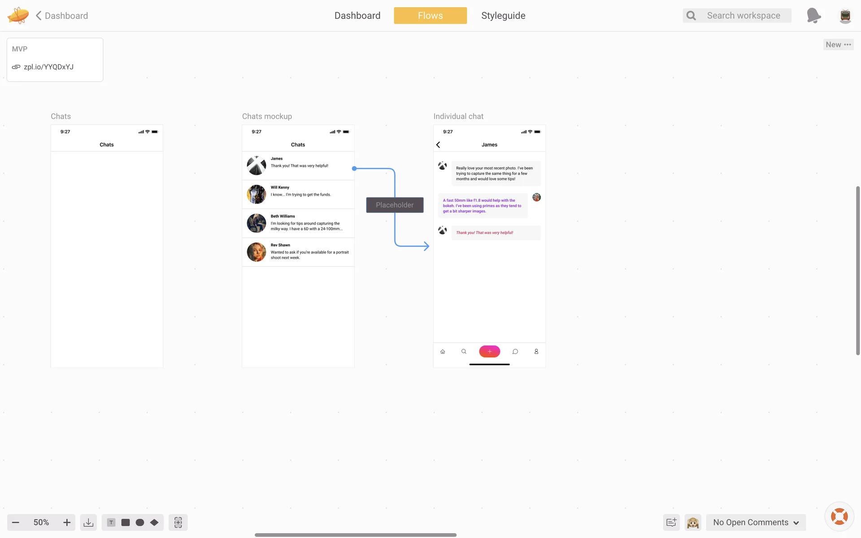The width and height of the screenshot is (861, 538).
Task: Select the ellipse shape tool
Action: pyautogui.click(x=140, y=522)
